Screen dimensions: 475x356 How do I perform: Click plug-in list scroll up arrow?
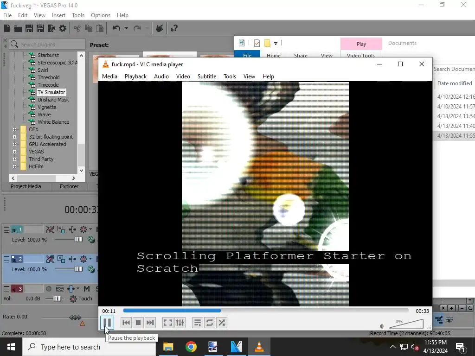coord(81,56)
